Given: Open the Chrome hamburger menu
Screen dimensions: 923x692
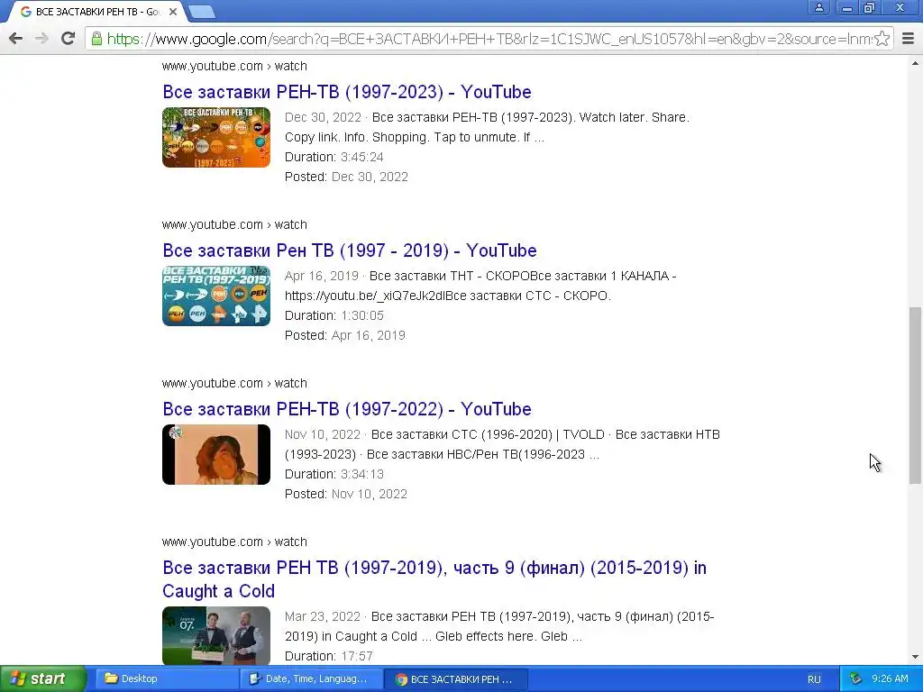Looking at the screenshot, I should coord(909,39).
